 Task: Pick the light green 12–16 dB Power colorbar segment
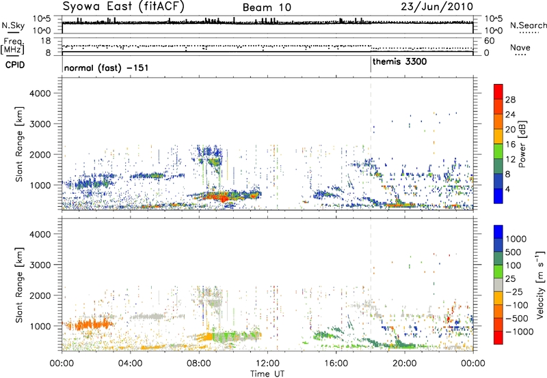498,151
